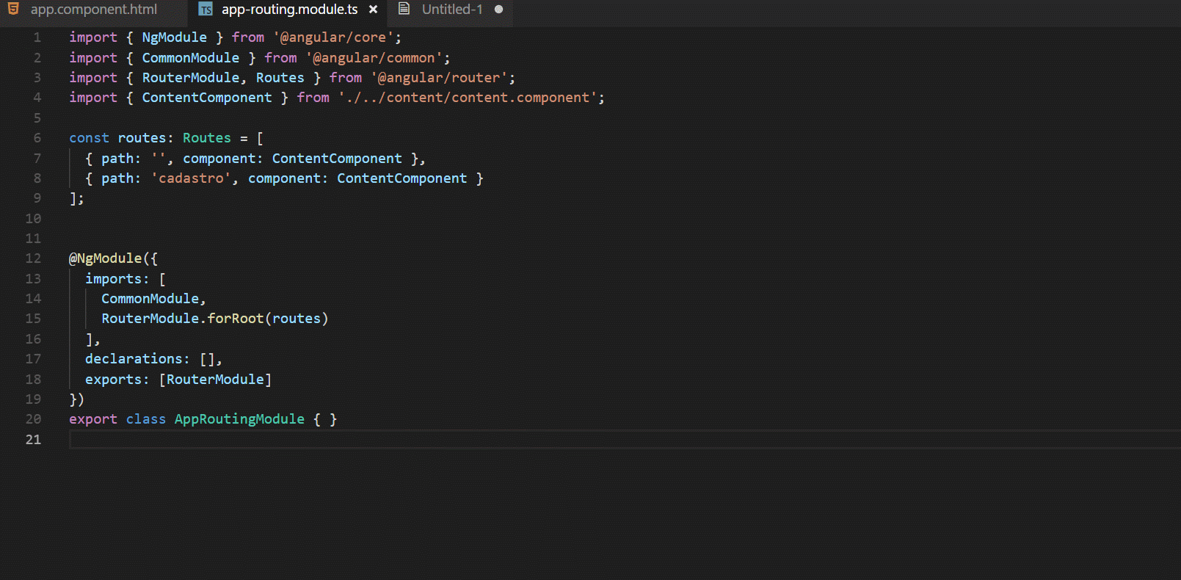
Task: Click line number 21 in the gutter
Action: pos(34,439)
